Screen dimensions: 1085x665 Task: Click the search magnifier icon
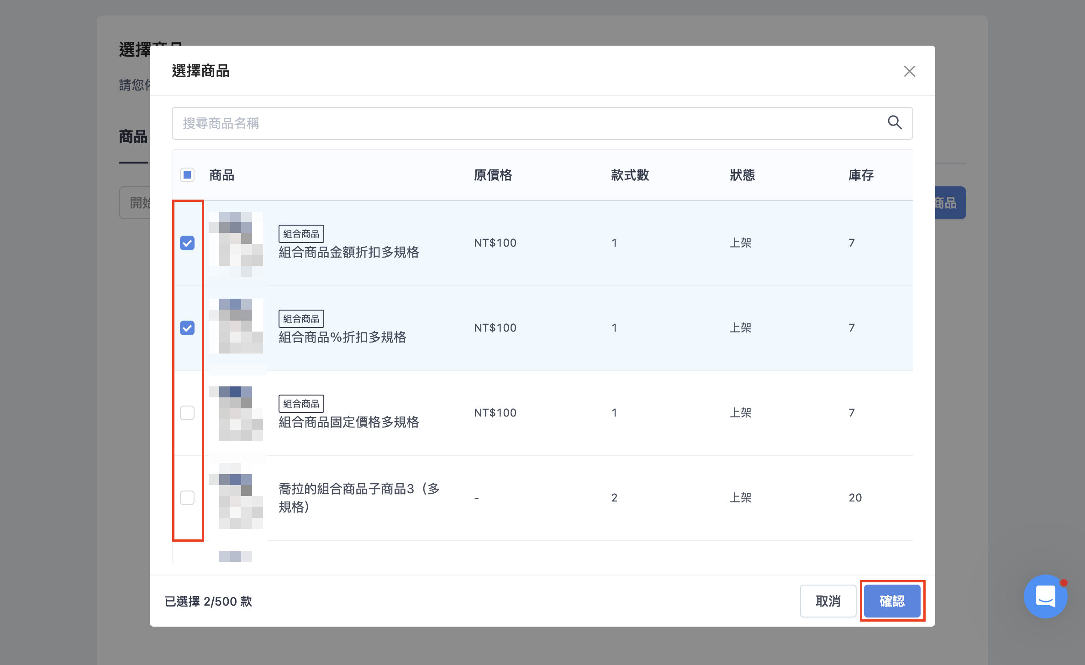894,122
